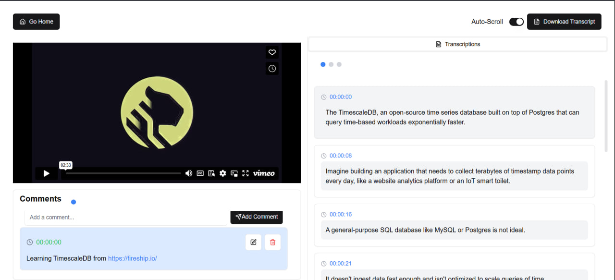The height and width of the screenshot is (280, 615).
Task: Select transcript line about IoT smart toilet
Action: pyautogui.click(x=455, y=176)
